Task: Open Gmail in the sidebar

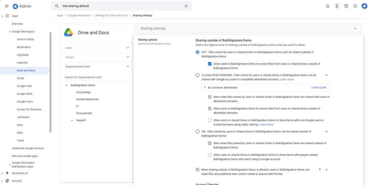Action: click(20, 78)
